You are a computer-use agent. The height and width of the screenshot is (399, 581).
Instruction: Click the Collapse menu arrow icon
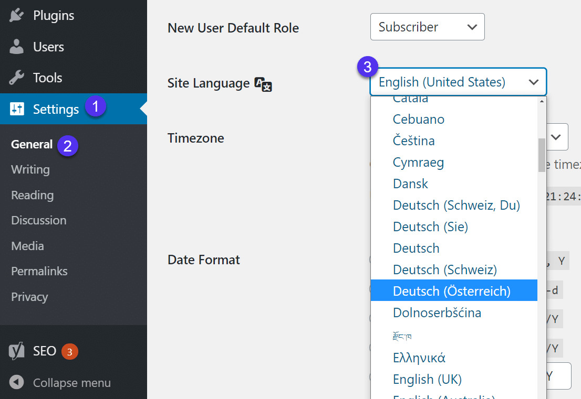(x=16, y=383)
